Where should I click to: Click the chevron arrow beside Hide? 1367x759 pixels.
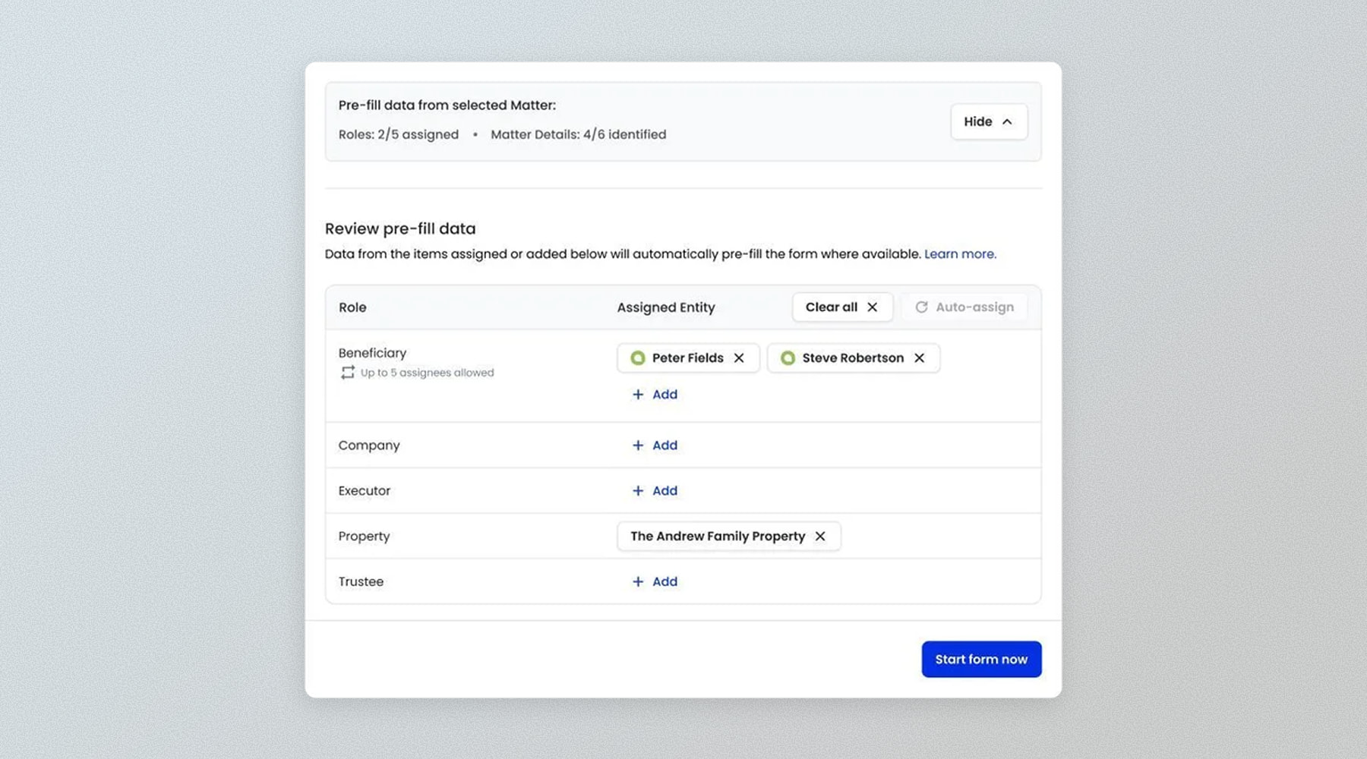(x=1007, y=122)
